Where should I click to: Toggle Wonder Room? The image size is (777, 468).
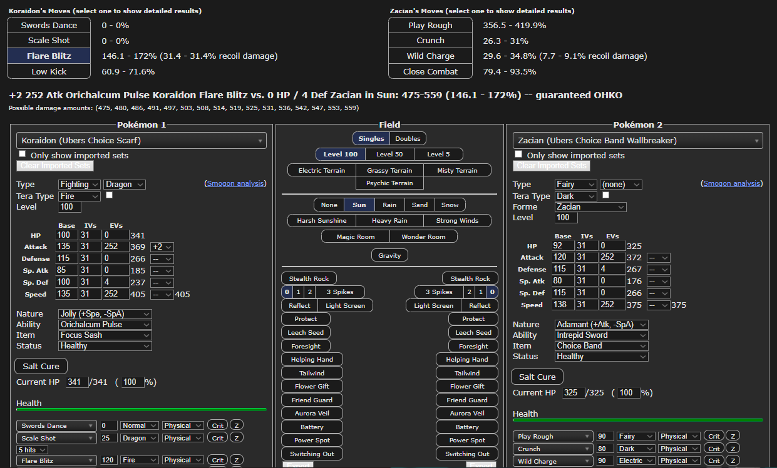[x=423, y=237]
